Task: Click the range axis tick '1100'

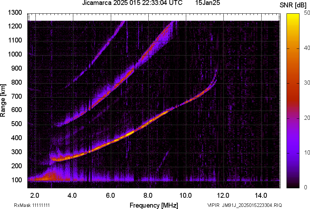Action: click(15, 40)
